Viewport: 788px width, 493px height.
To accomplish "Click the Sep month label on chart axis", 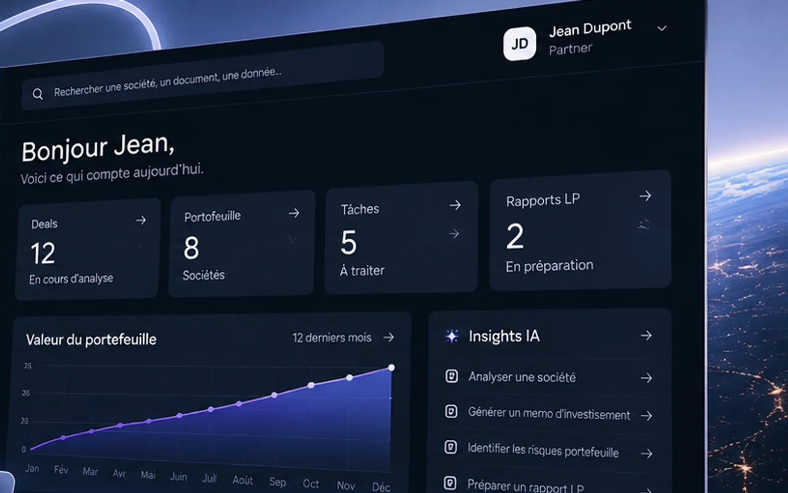I will (x=277, y=482).
